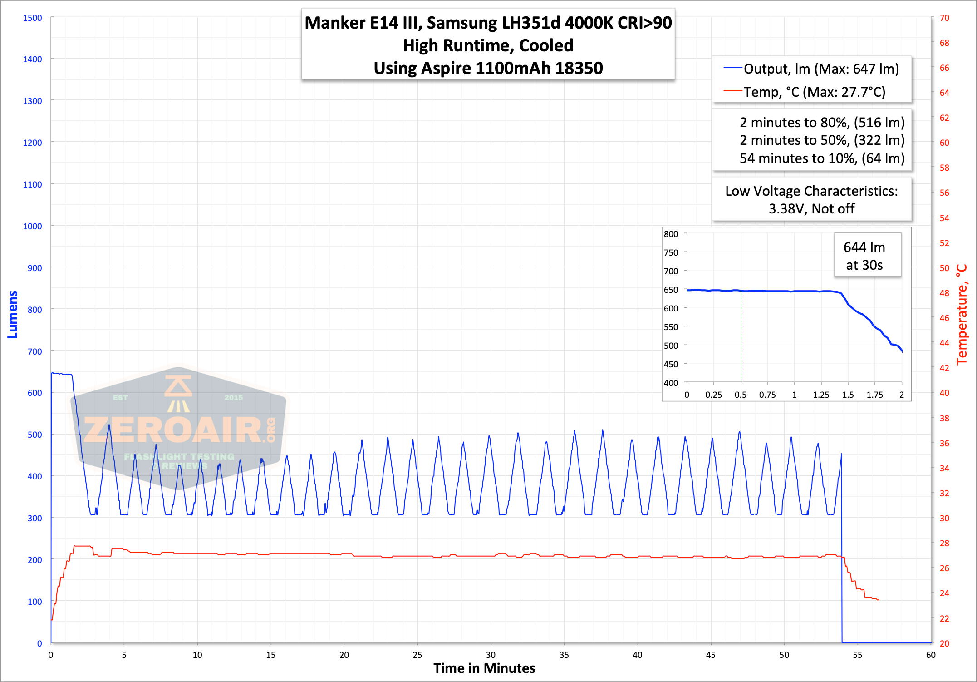Click the 'Output, lm (Max: 647 lm)' text
The image size is (977, 682).
(x=821, y=69)
